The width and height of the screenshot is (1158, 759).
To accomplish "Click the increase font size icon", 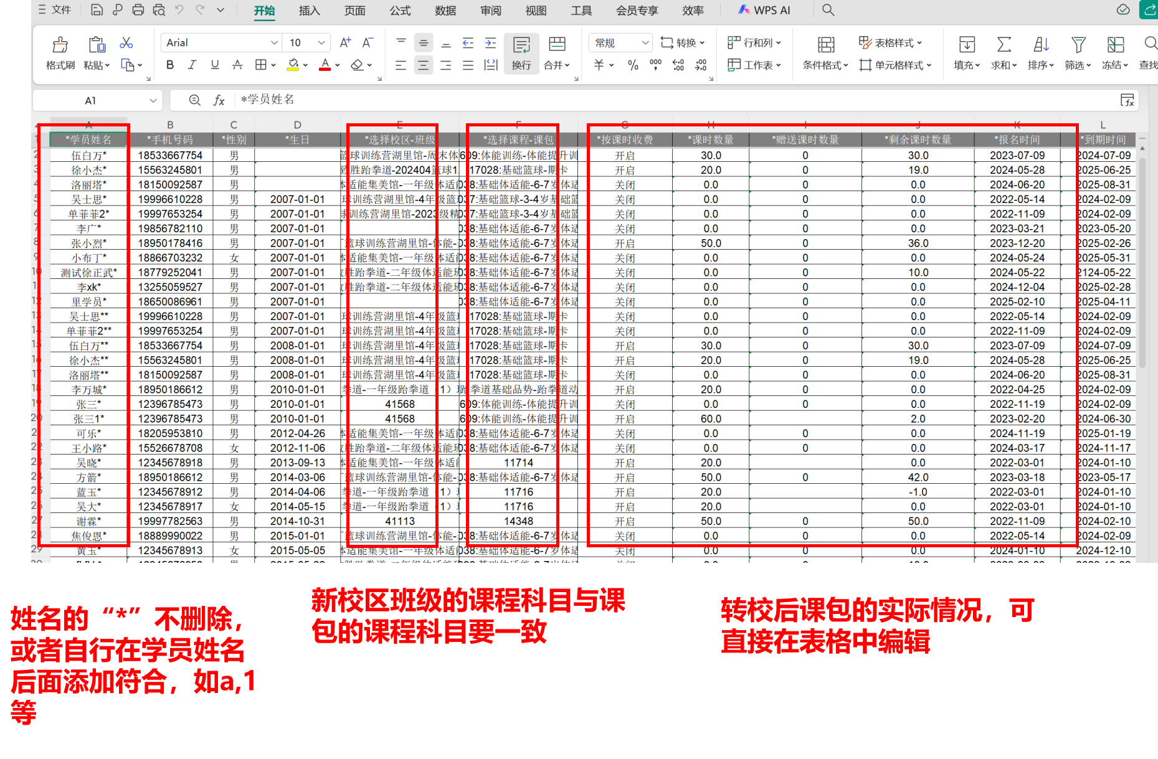I will (345, 42).
